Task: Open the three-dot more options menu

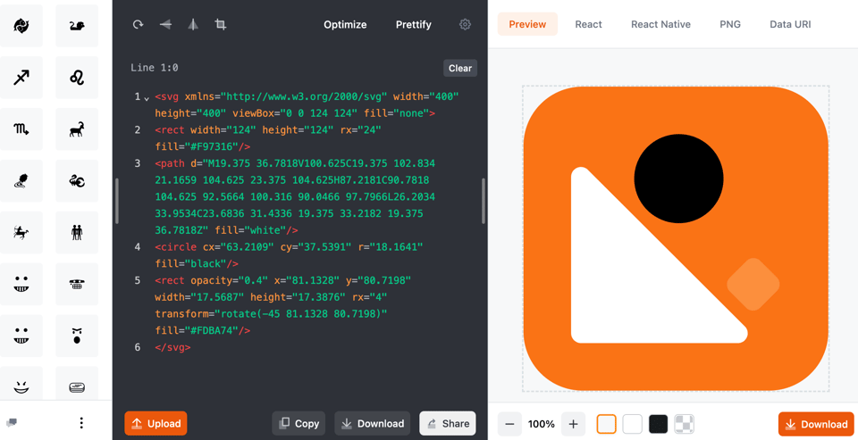Action: (81, 423)
